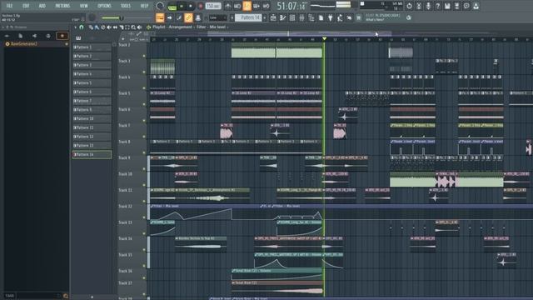533x300 pixels.
Task: Select the playlist slip tool arrows icon
Action: [115, 27]
